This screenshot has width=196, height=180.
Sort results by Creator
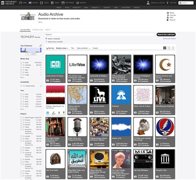click(95, 48)
